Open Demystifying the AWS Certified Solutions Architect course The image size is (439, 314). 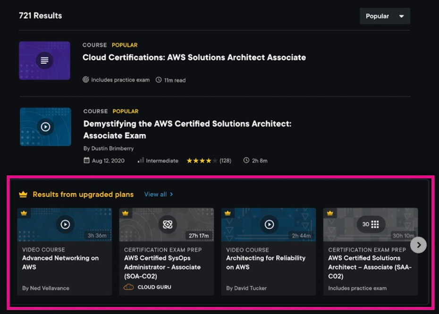[187, 130]
